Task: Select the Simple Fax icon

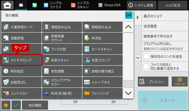Action: (46, 5)
